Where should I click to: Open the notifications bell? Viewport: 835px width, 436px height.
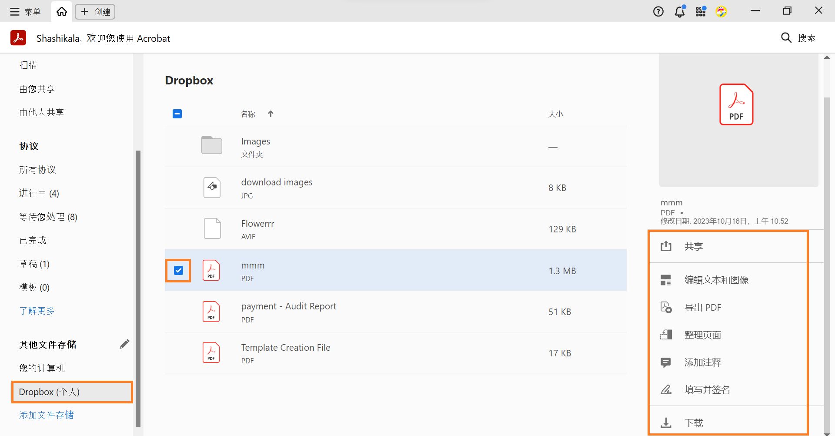[x=680, y=12]
